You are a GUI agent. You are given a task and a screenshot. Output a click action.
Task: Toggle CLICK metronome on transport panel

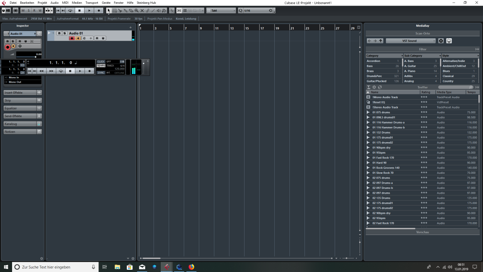(x=101, y=62)
